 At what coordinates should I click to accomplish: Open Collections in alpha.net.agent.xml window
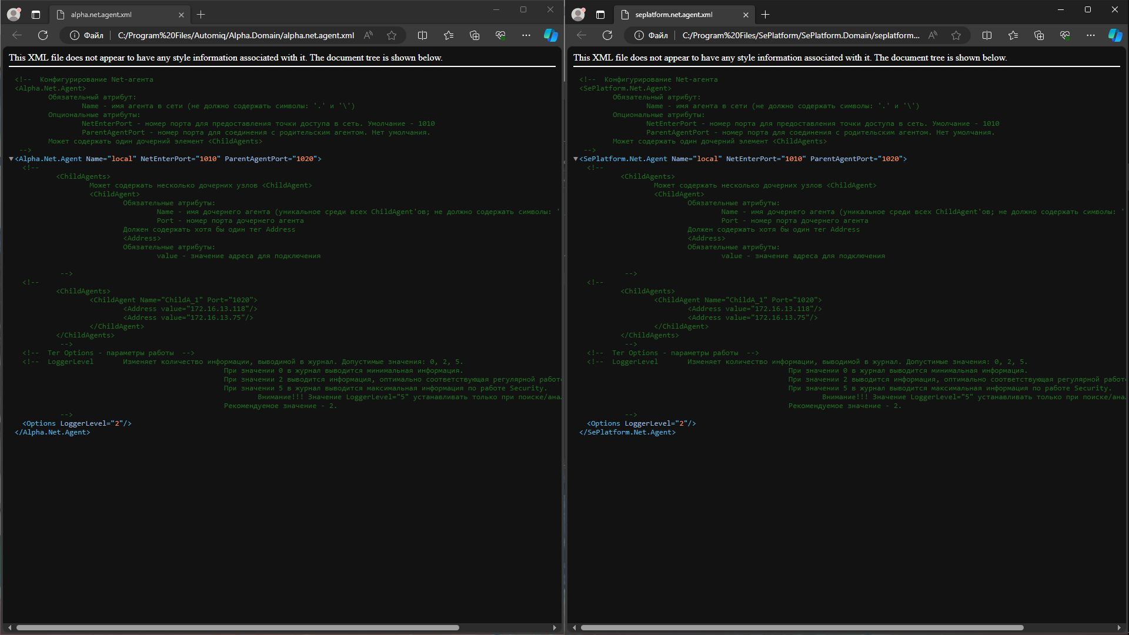tap(475, 35)
